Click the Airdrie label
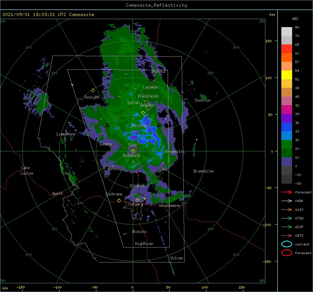This screenshot has width=313, height=292. click(x=137, y=185)
